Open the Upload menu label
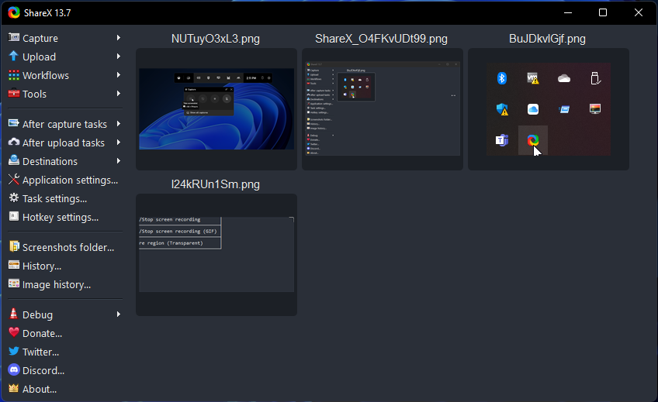This screenshot has width=658, height=402. tap(39, 57)
